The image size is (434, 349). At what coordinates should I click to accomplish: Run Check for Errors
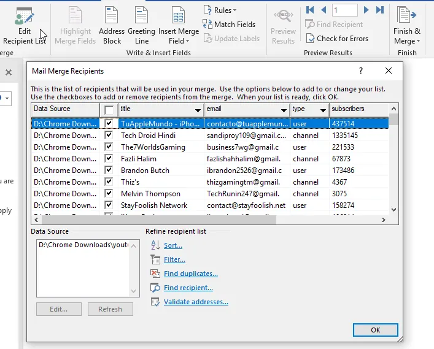point(338,39)
